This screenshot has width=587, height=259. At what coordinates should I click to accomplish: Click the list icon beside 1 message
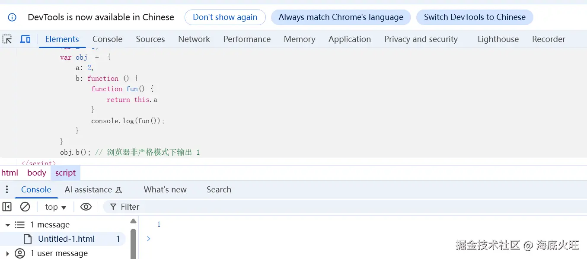pyautogui.click(x=20, y=225)
